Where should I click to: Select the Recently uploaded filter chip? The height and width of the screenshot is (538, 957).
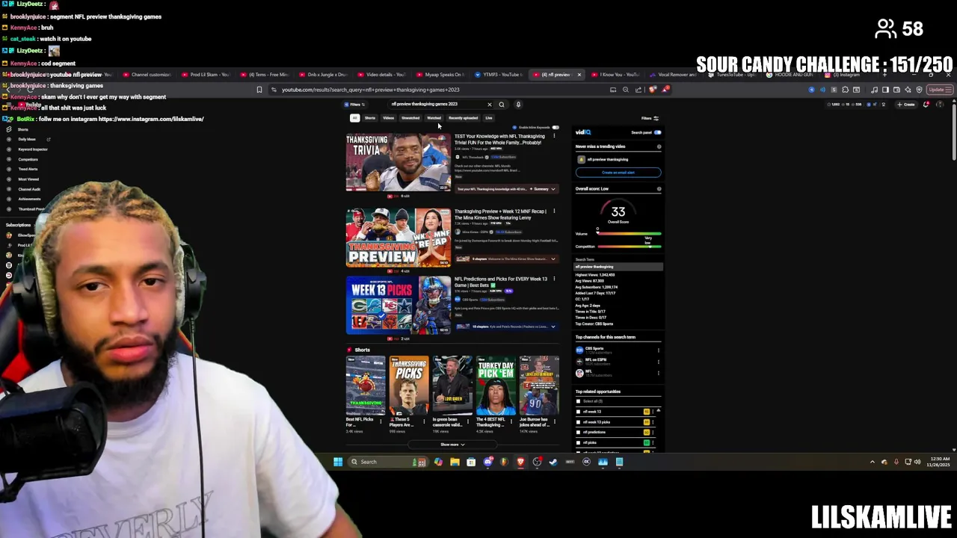pyautogui.click(x=463, y=118)
